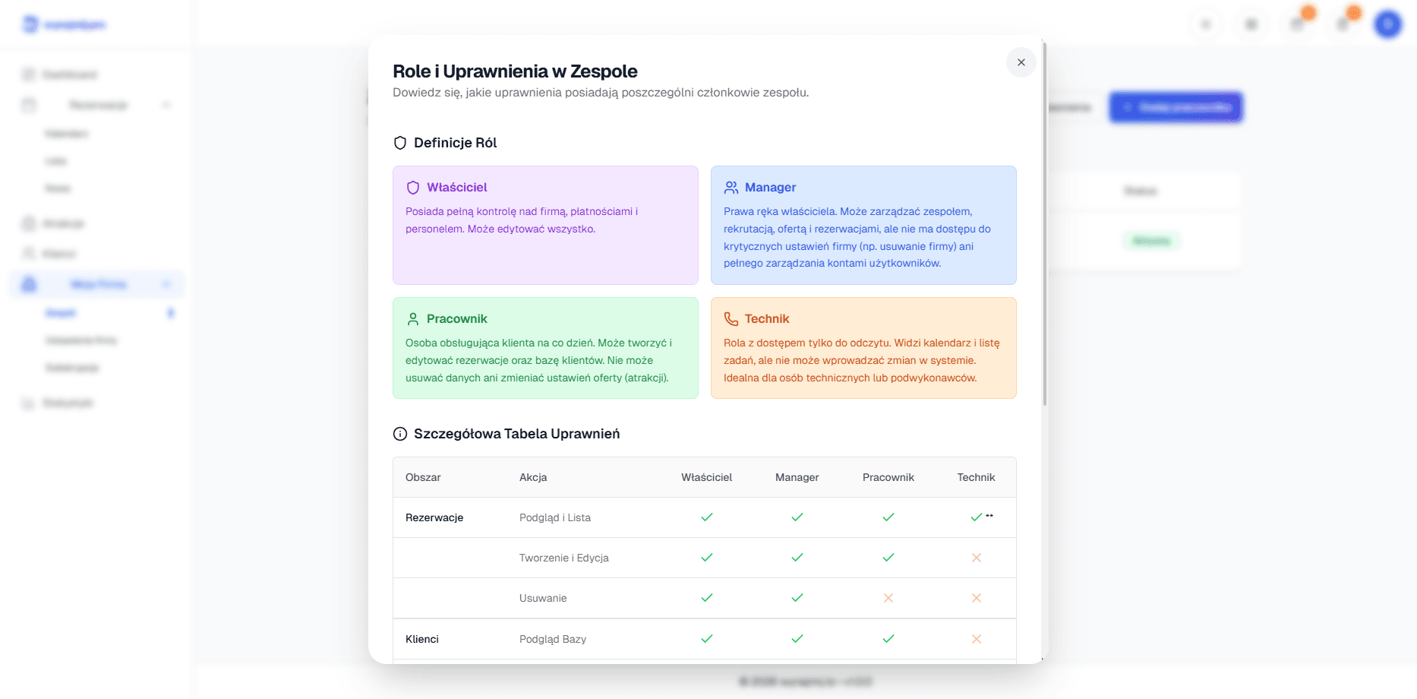
Task: Open the user avatar in top bar
Action: (1387, 24)
